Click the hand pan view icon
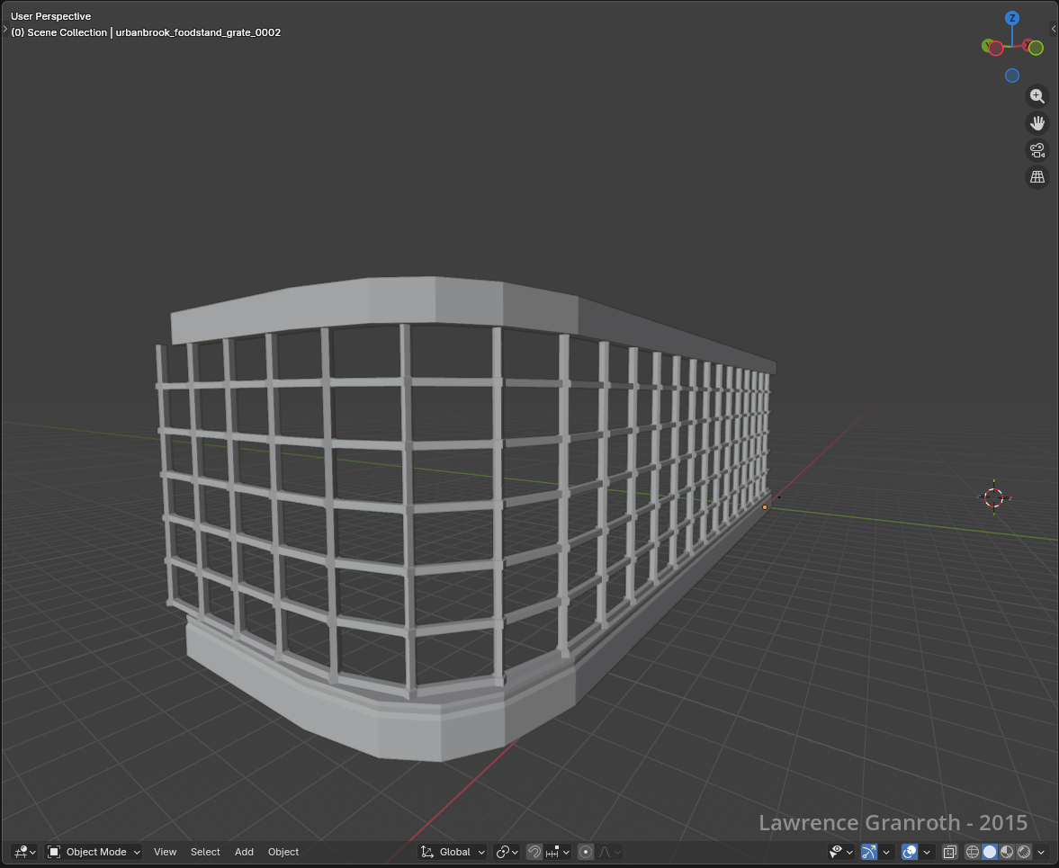 click(1037, 123)
